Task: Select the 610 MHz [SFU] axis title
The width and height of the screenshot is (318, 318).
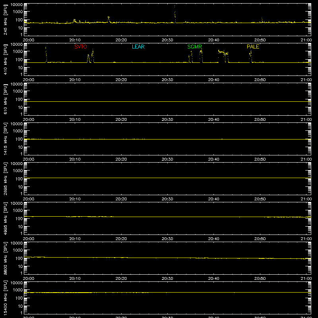Action: click(x=5, y=99)
